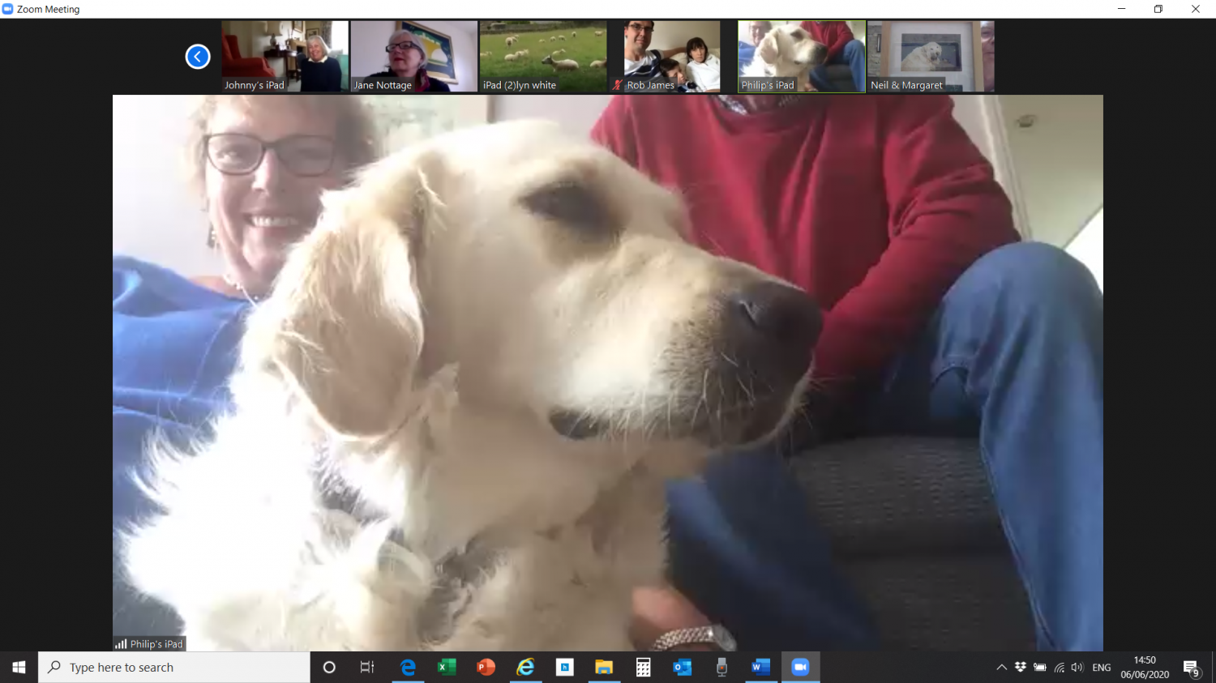Viewport: 1216px width, 683px height.
Task: Open volume control tray icon
Action: (1077, 668)
